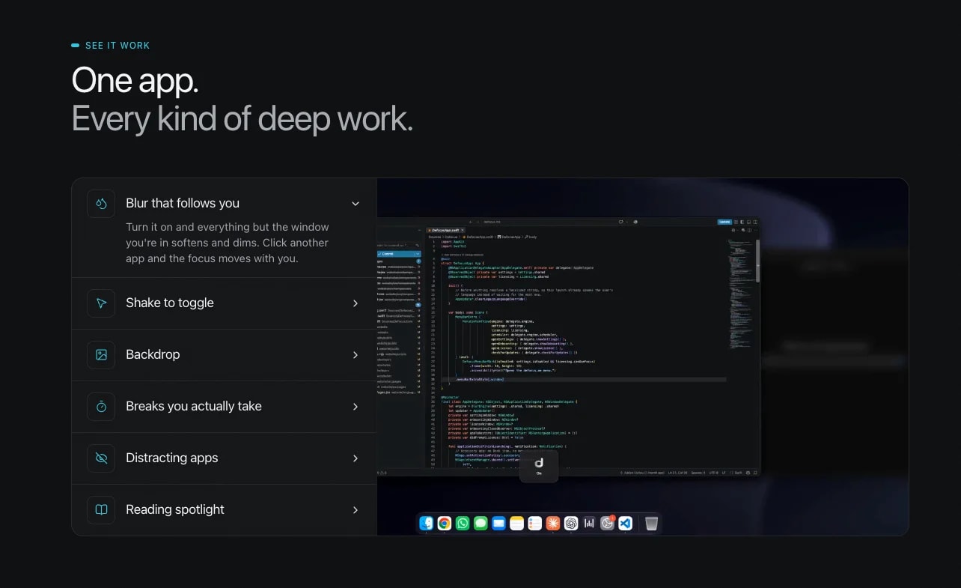Expand the Shake to toggle section chevron
The image size is (961, 588).
coord(356,303)
